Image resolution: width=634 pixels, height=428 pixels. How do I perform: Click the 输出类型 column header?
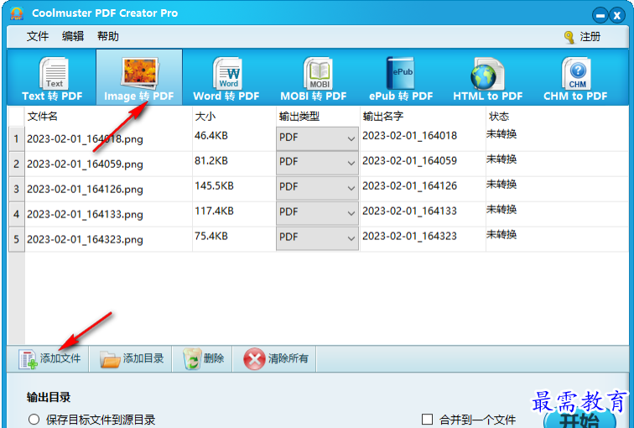[x=299, y=117]
